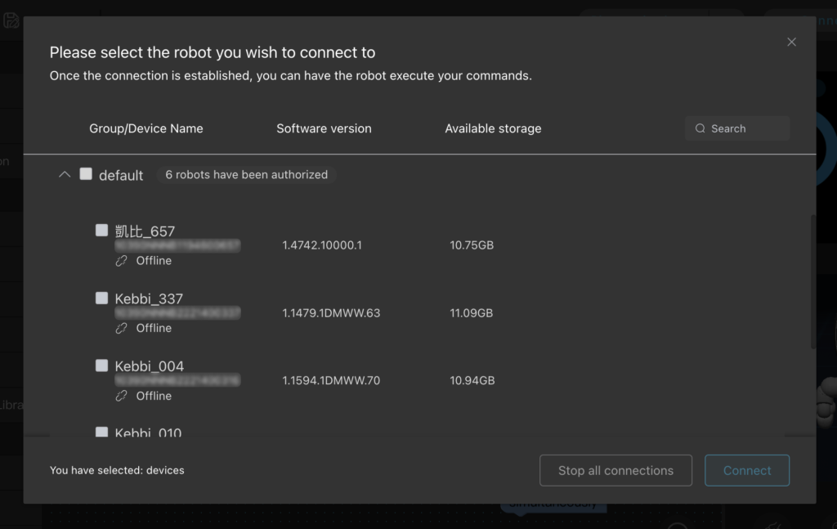
Task: Check the default group checkbox
Action: click(86, 174)
